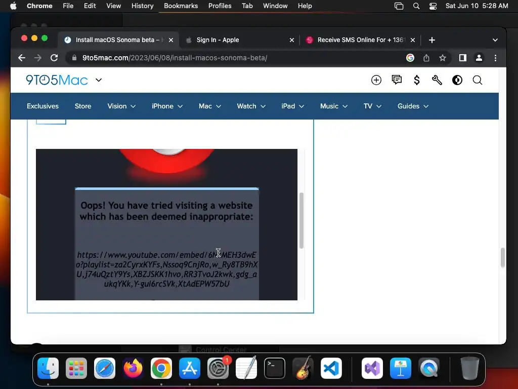
Task: Click the wrench tools icon
Action: [x=437, y=80]
